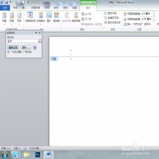Screen dimensions: 159x159
Task: Close the 应用样式 pane
Action: pos(40,33)
